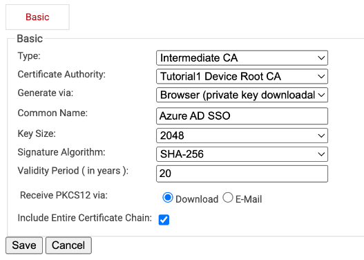Image resolution: width=364 pixels, height=260 pixels.
Task: Click the chevron arrow on Key Size dropdown
Action: pyautogui.click(x=321, y=136)
